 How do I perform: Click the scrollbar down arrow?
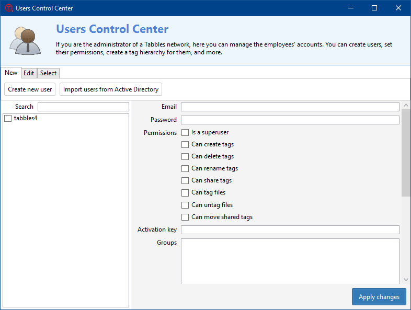tap(406, 280)
